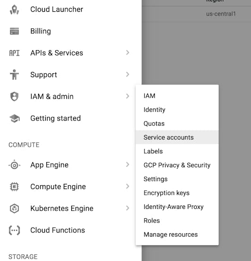This screenshot has height=261, width=251.
Task: Click the Getting started graduation cap icon
Action: 14,119
